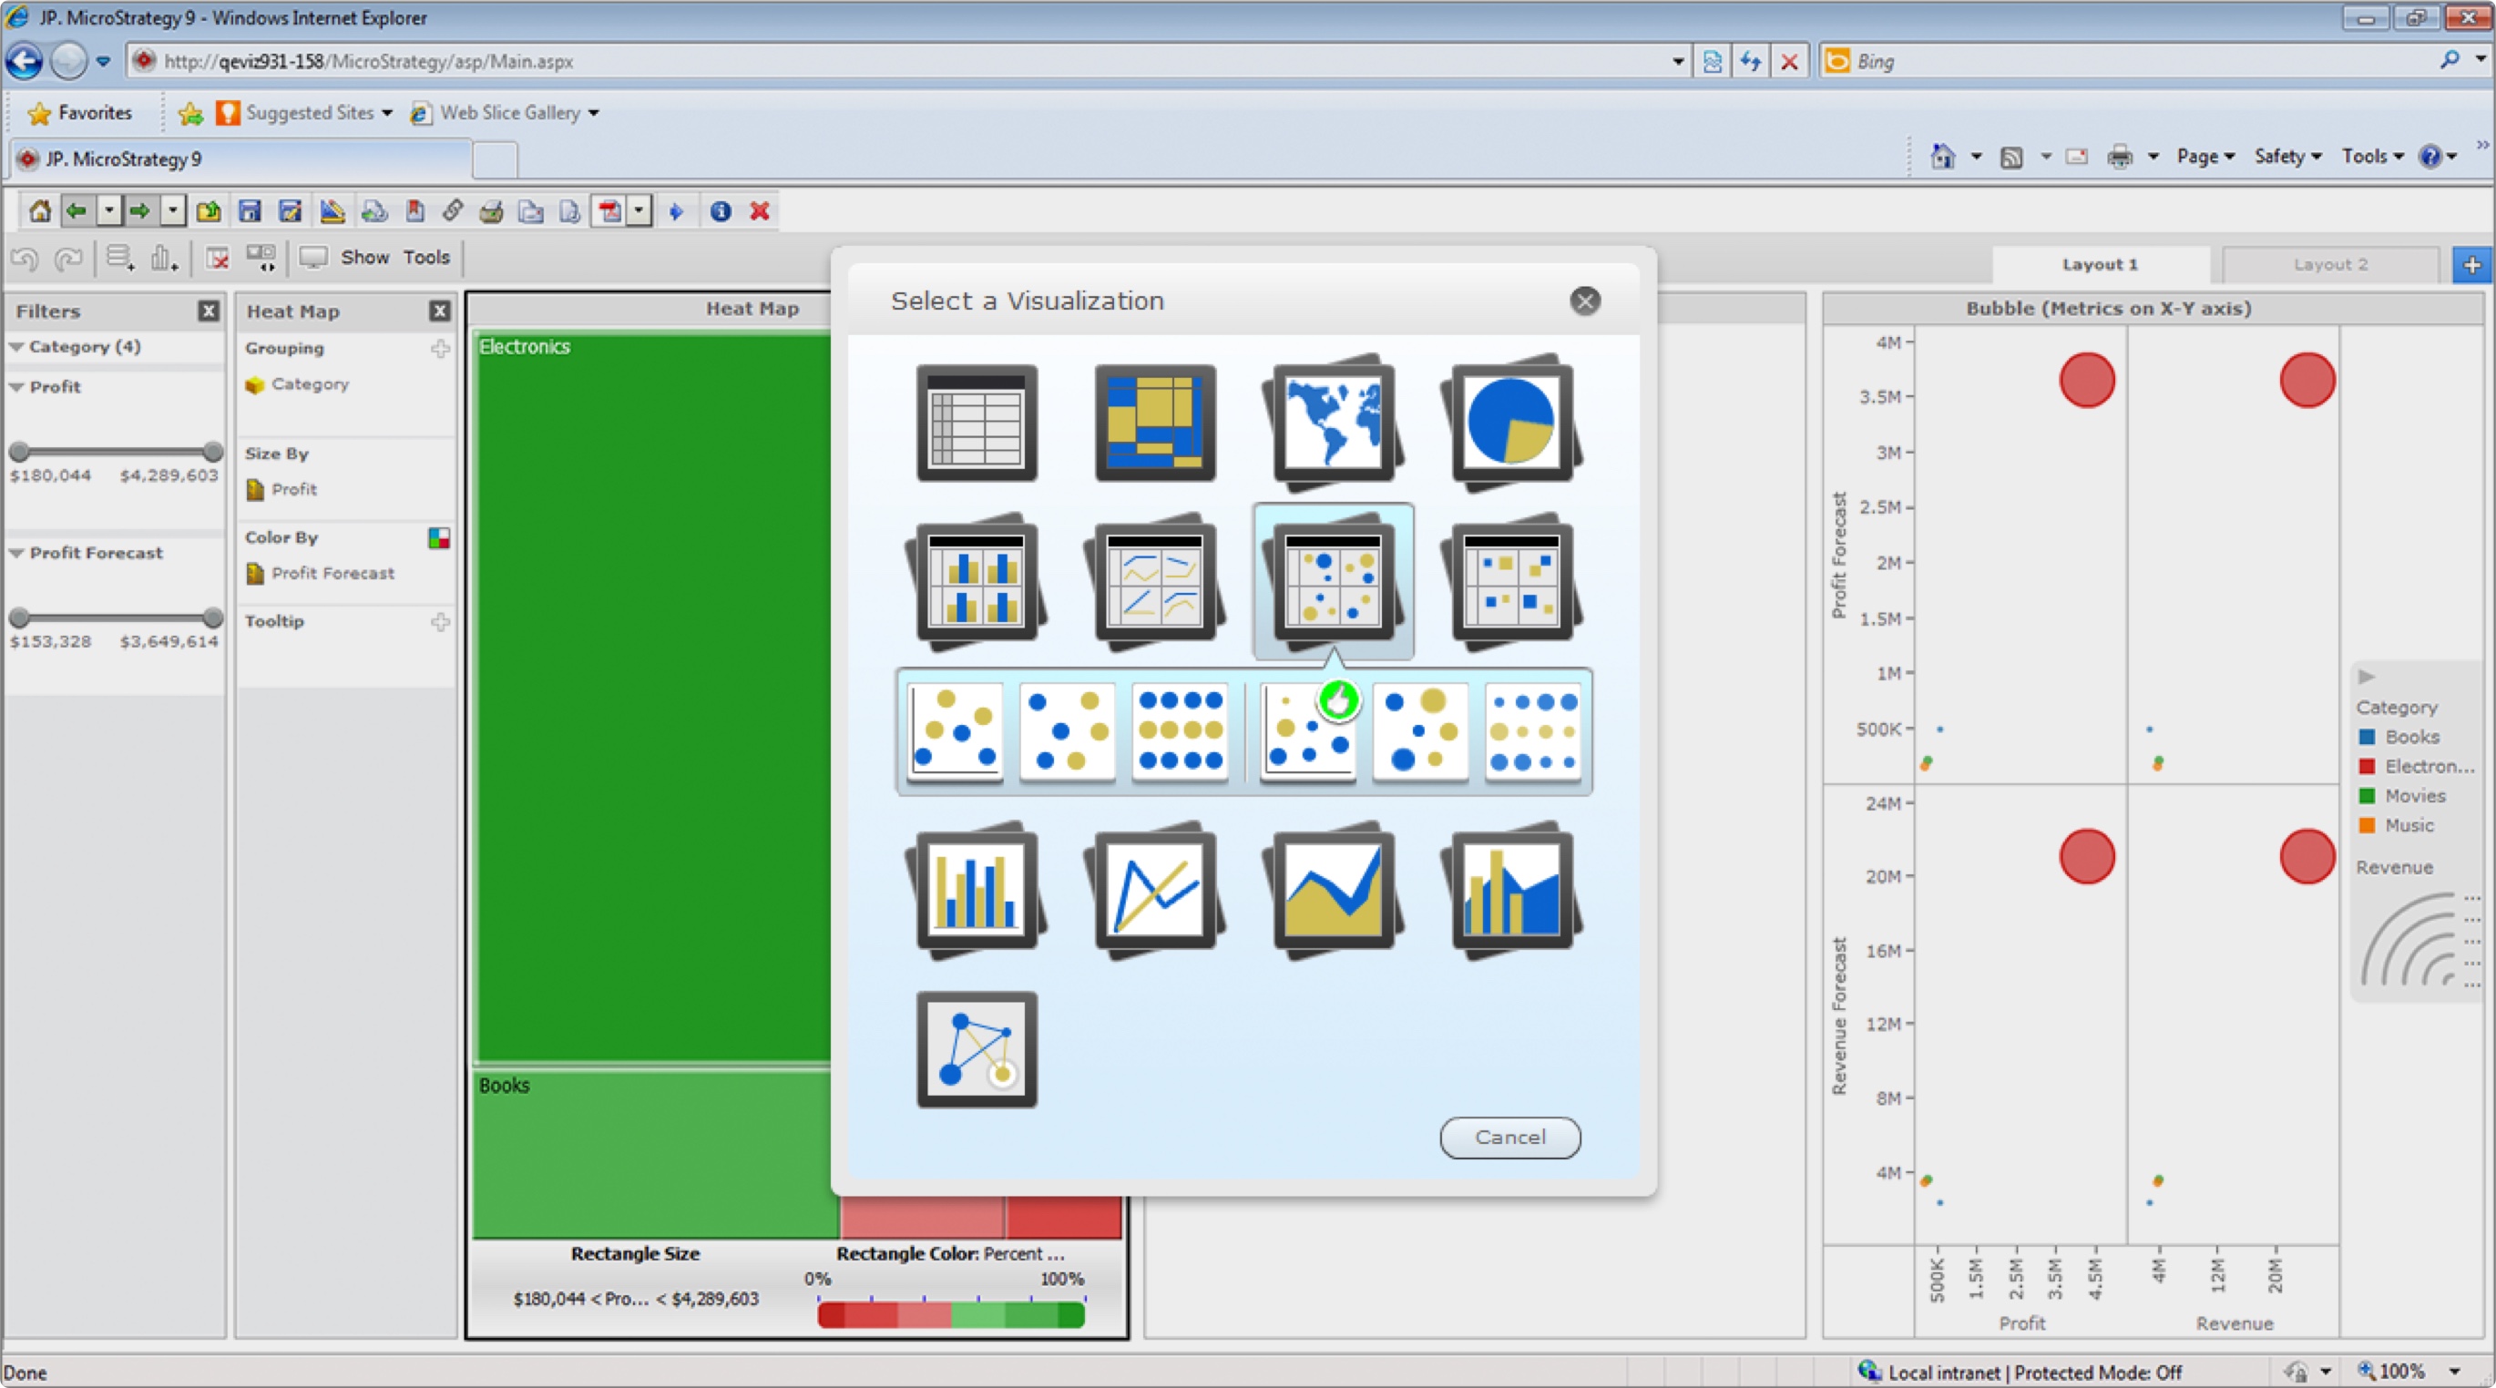
Task: Choose the Heat Map visualization icon
Action: coord(1155,423)
